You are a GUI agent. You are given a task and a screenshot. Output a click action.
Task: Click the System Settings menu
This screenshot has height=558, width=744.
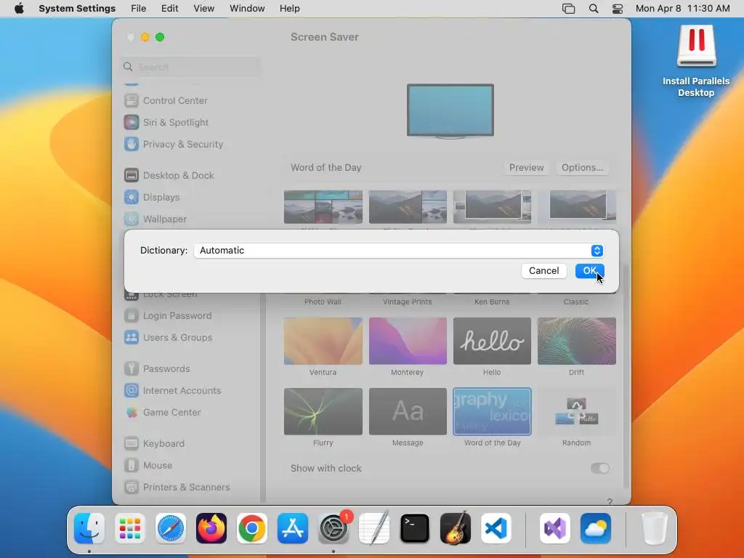[77, 9]
